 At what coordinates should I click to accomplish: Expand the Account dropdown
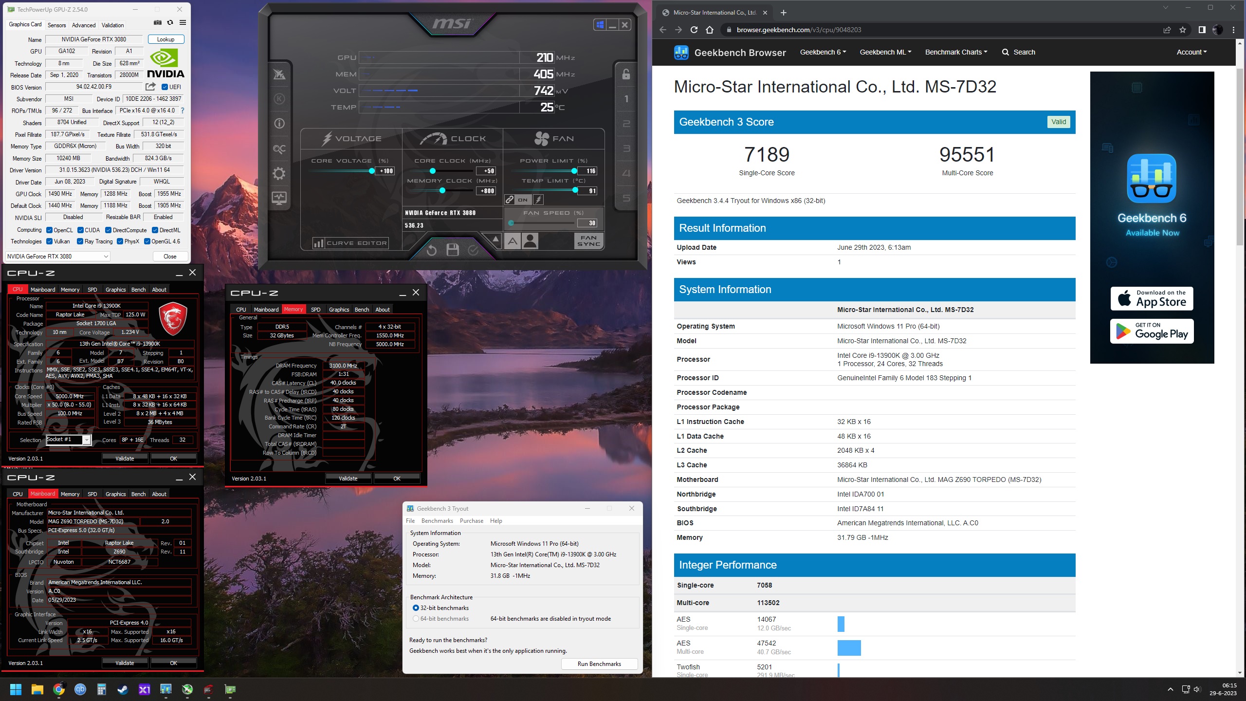pos(1191,52)
